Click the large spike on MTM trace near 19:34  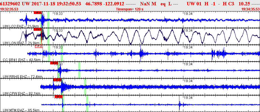click(179, 104)
